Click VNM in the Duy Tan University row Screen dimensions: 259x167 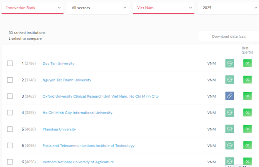click(212, 64)
